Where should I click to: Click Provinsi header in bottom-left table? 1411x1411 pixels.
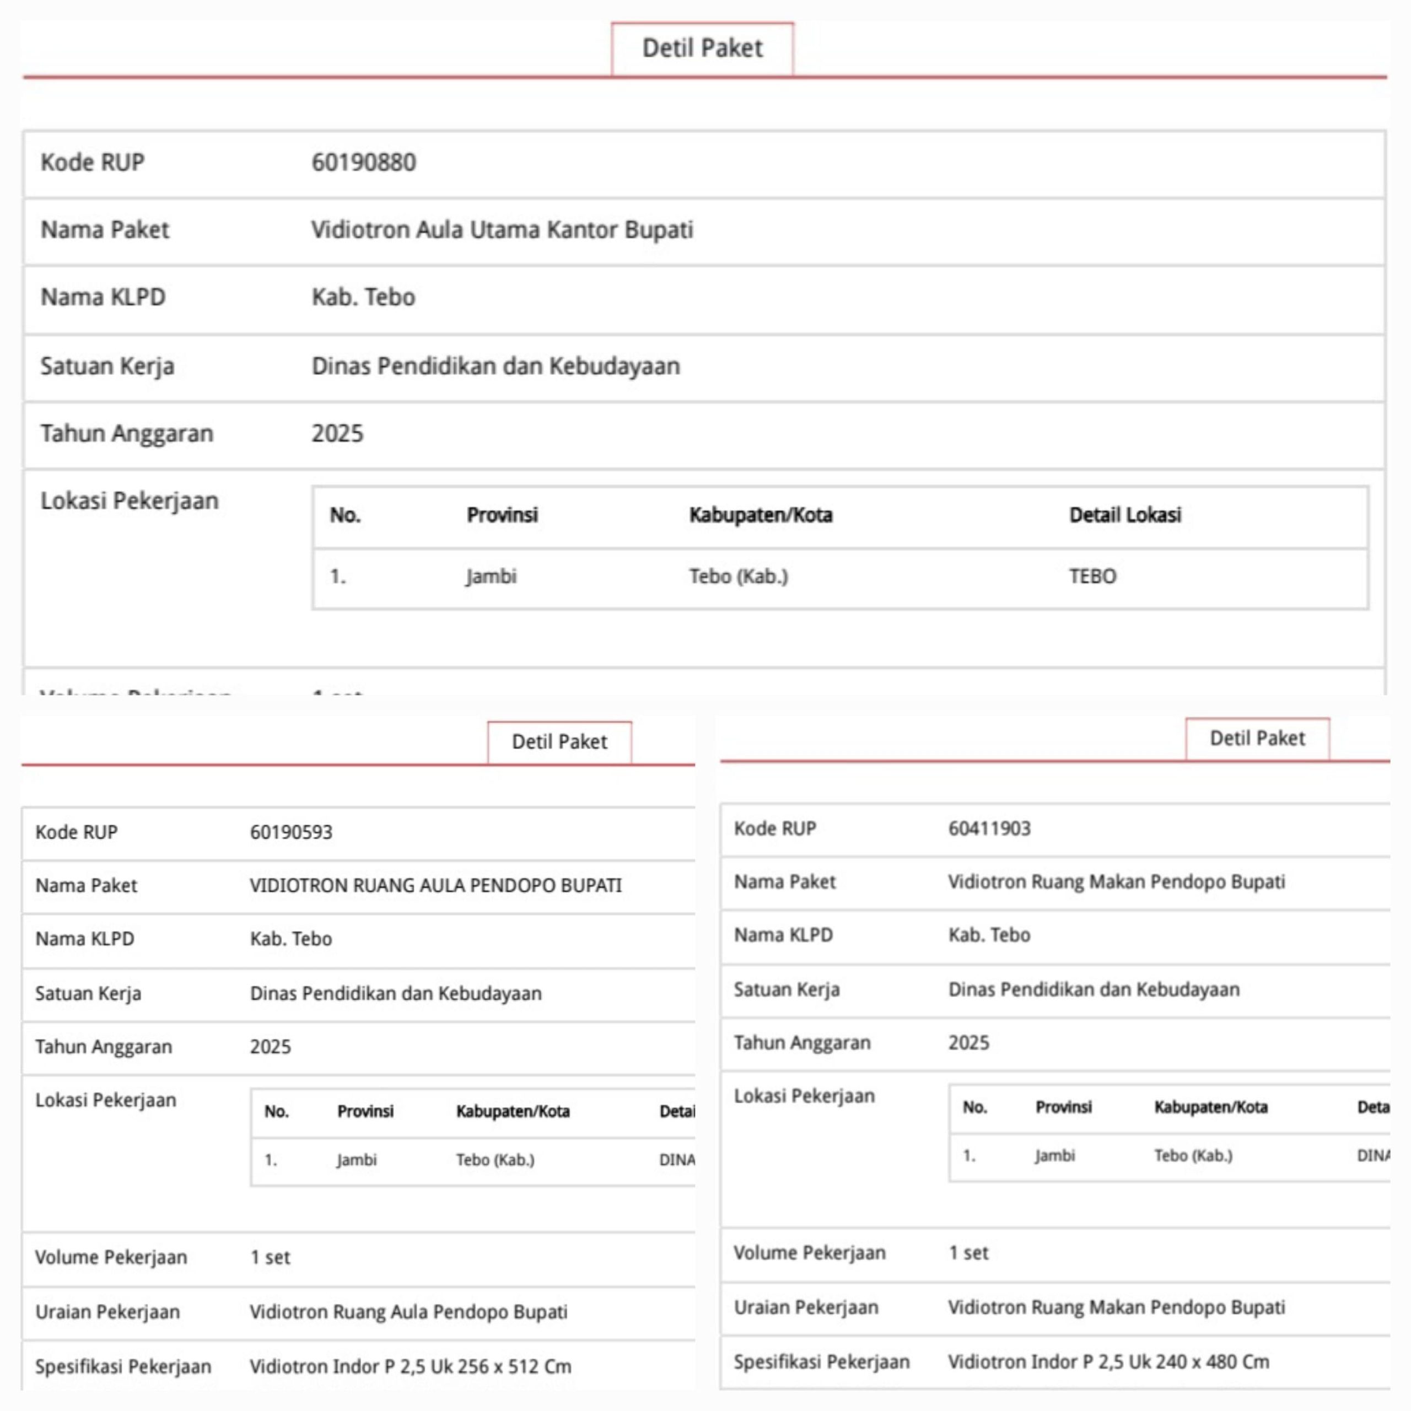click(x=365, y=1112)
